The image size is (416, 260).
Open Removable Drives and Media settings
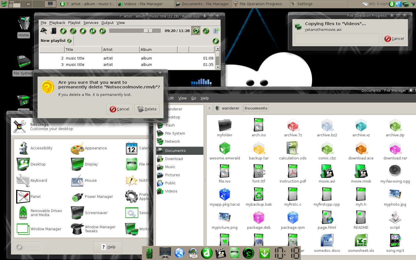(x=40, y=213)
